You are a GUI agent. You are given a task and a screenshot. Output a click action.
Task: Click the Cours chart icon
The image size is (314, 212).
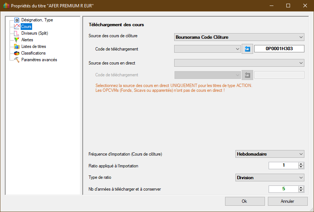(x=17, y=27)
